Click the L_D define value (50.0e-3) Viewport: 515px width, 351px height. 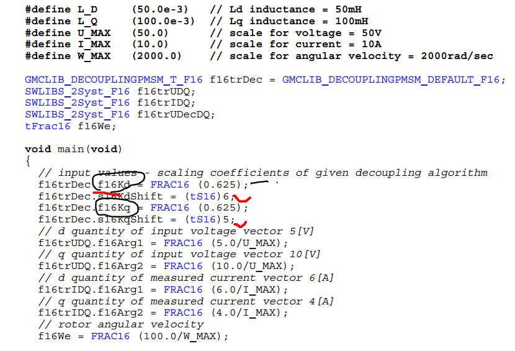point(160,9)
